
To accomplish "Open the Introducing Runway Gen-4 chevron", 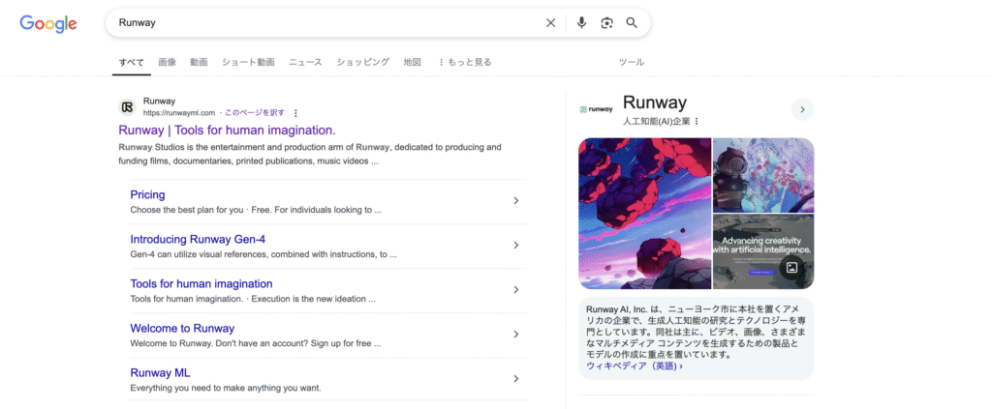I will tap(516, 245).
